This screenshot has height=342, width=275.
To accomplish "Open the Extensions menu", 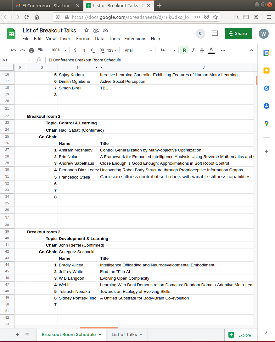I will [135, 39].
